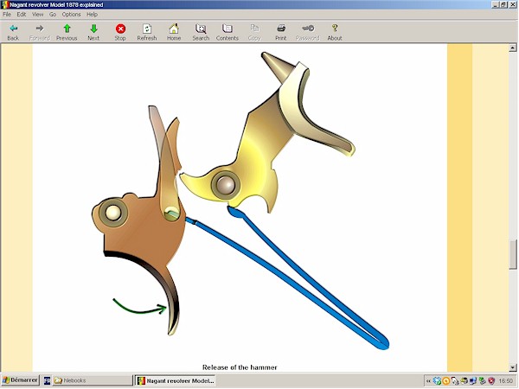Click the Dropbox tray icon
This screenshot has height=389, width=519.
(x=437, y=381)
